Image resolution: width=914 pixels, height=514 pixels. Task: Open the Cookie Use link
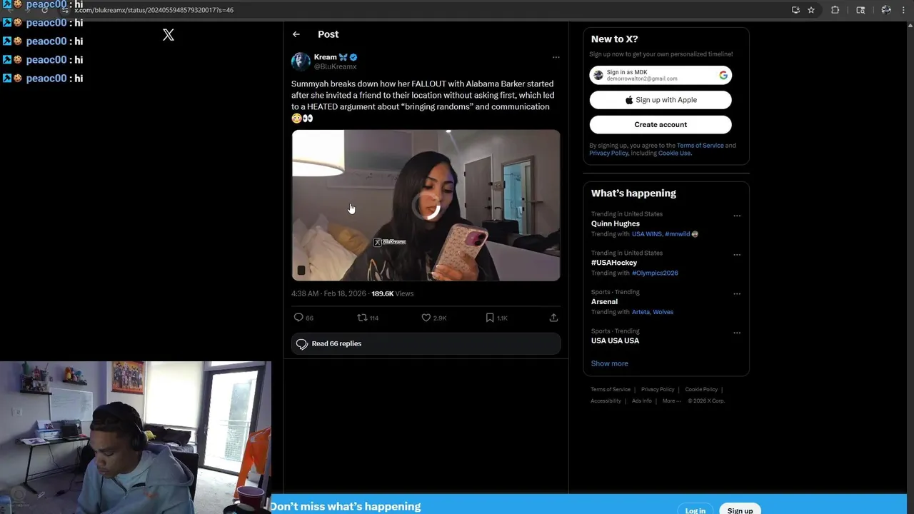pos(674,153)
